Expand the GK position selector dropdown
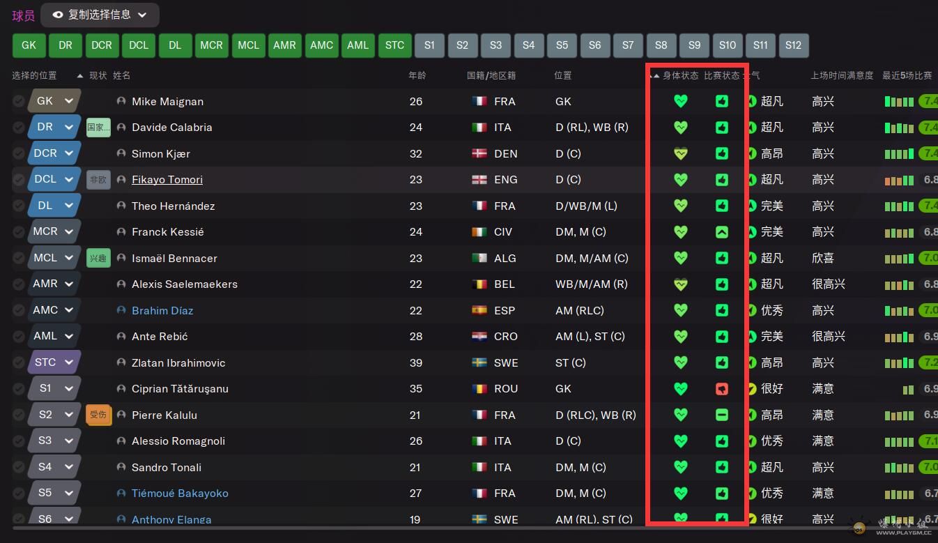This screenshot has width=938, height=543. [69, 101]
